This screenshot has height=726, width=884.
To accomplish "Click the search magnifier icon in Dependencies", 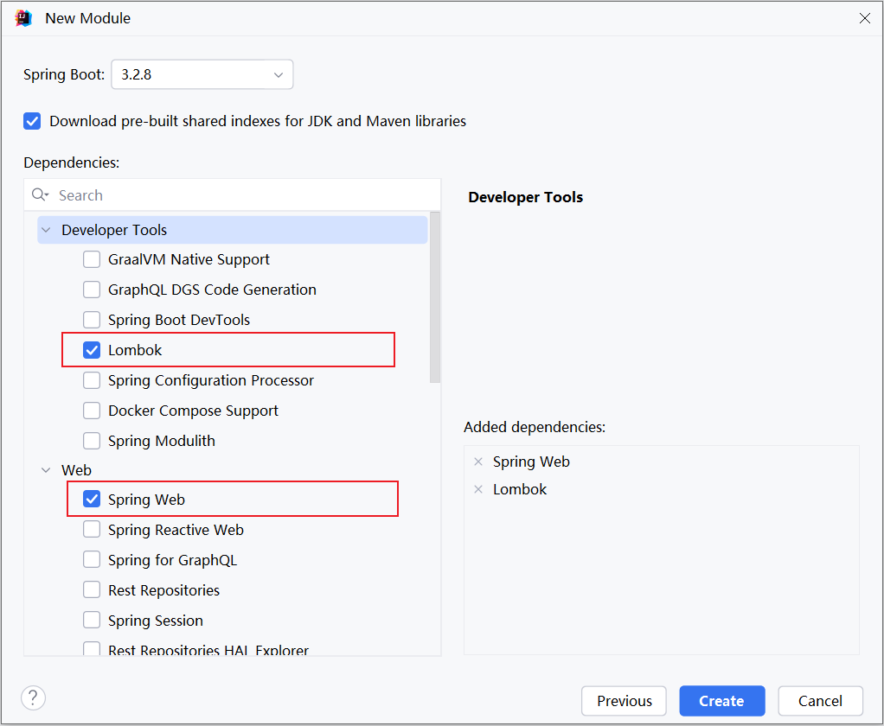I will [40, 194].
